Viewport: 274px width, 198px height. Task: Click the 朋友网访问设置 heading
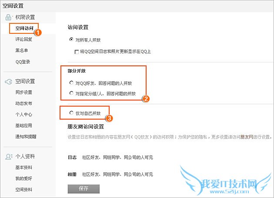86,127
